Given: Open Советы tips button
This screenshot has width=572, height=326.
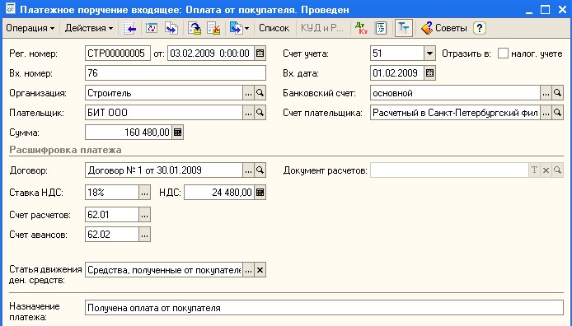Looking at the screenshot, I should (x=444, y=28).
